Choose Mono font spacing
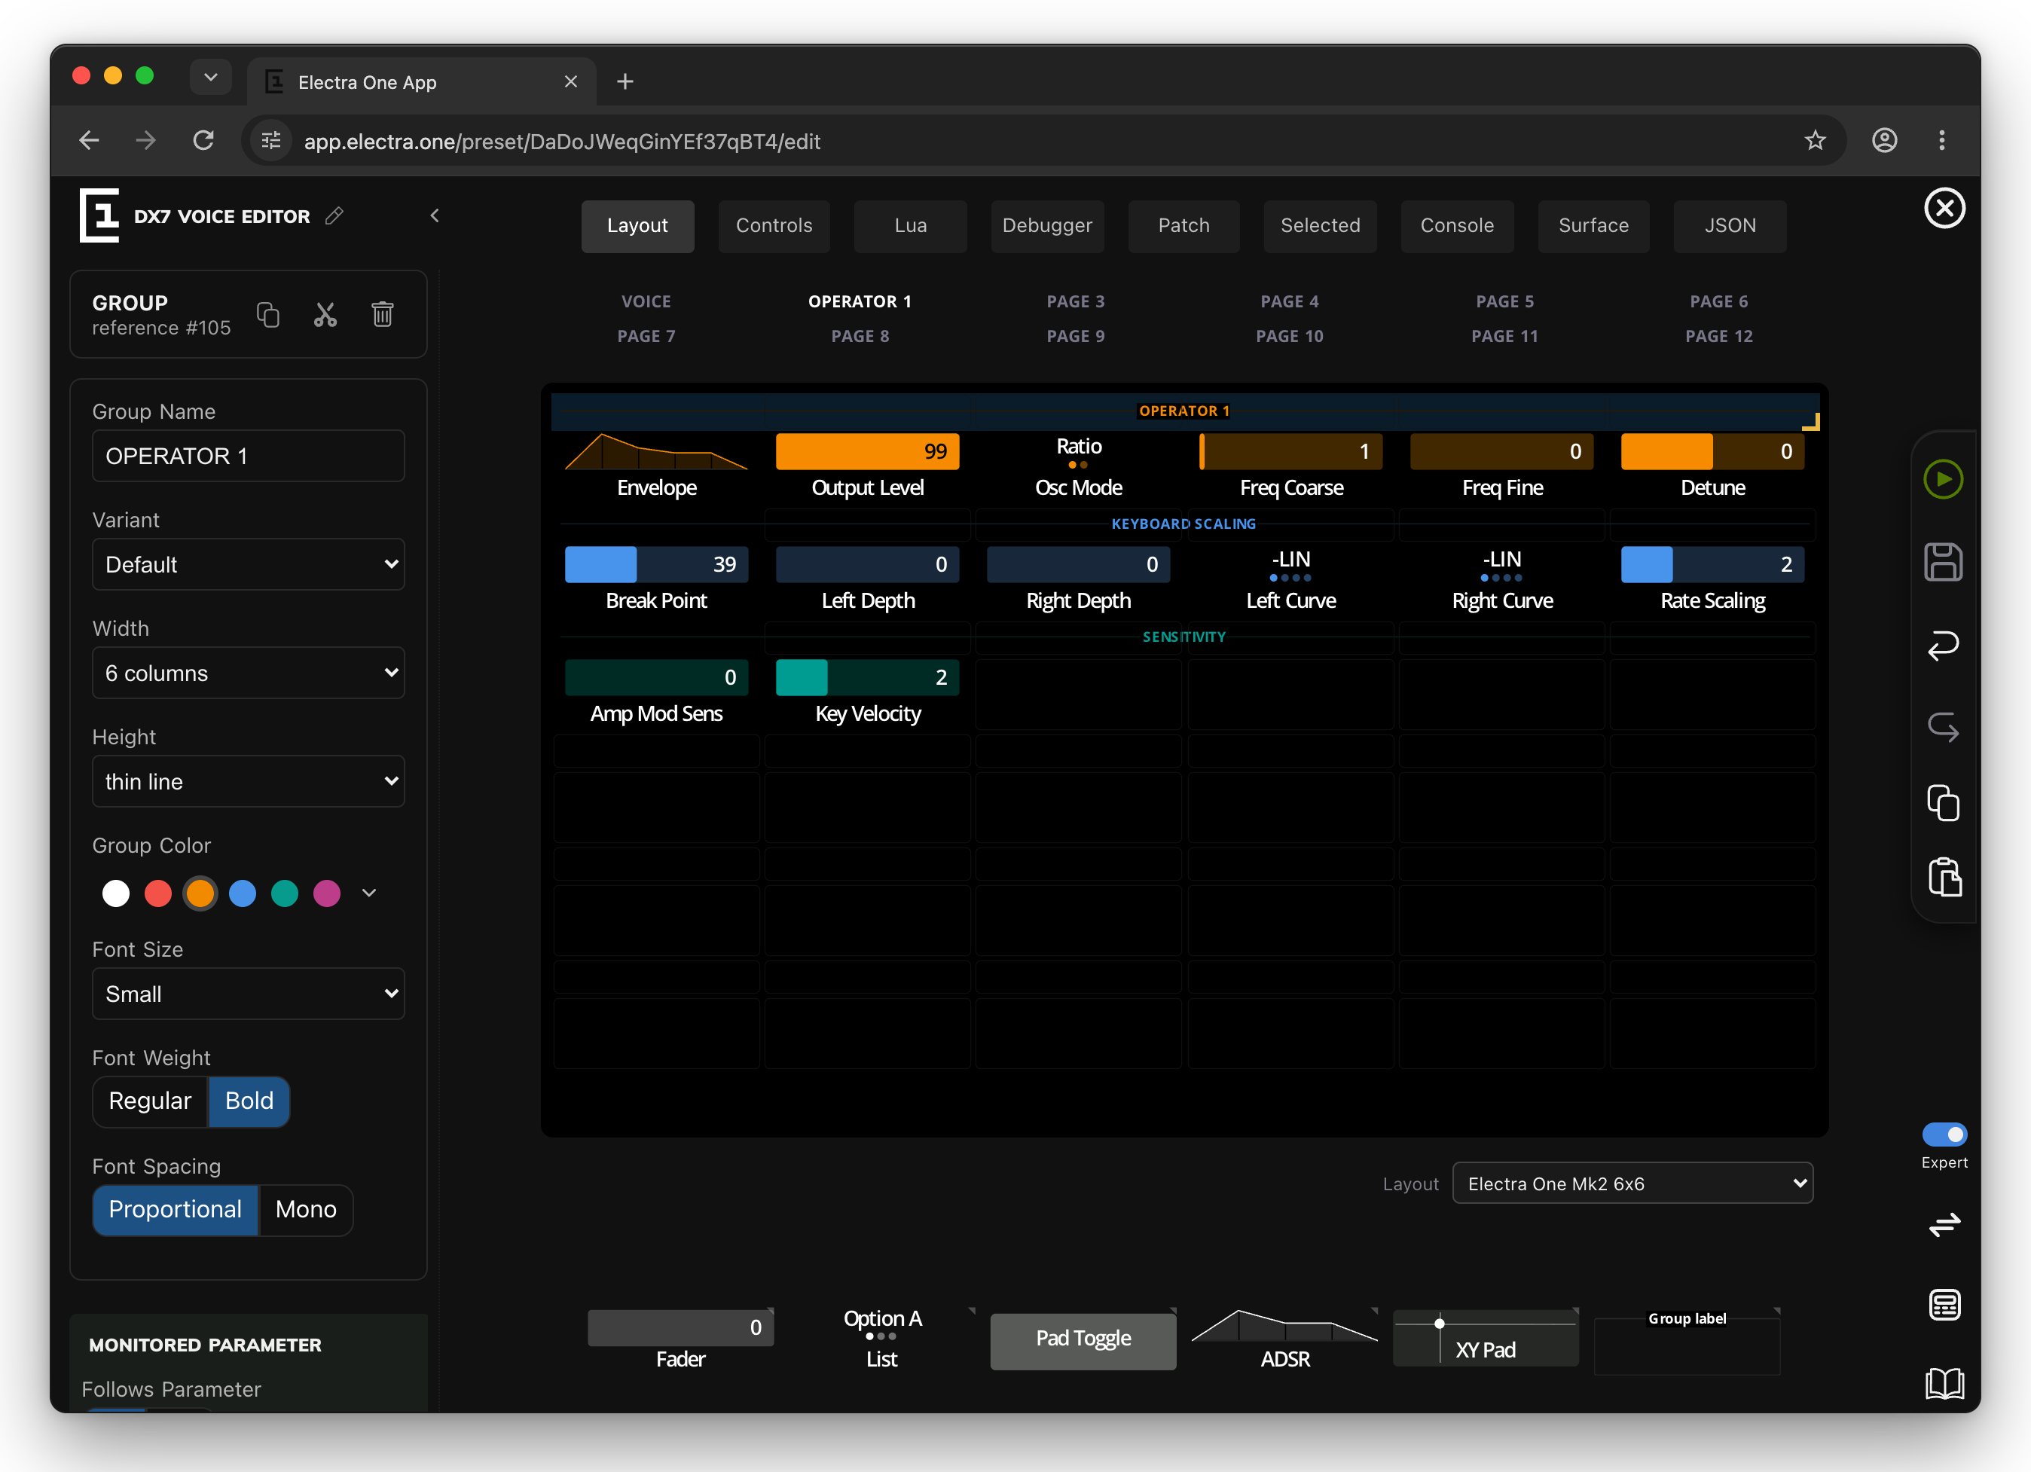Viewport: 2031px width, 1472px height. 307,1210
